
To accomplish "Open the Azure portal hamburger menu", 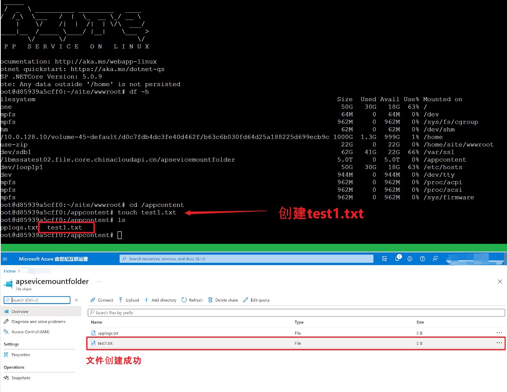I will (x=5, y=259).
